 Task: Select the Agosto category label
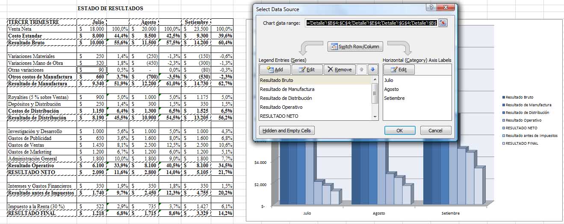click(x=391, y=89)
